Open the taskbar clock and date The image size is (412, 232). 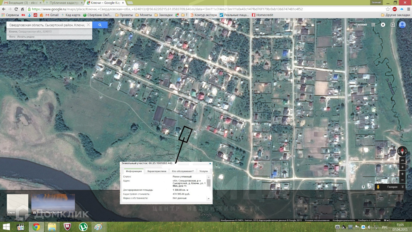pos(400,227)
